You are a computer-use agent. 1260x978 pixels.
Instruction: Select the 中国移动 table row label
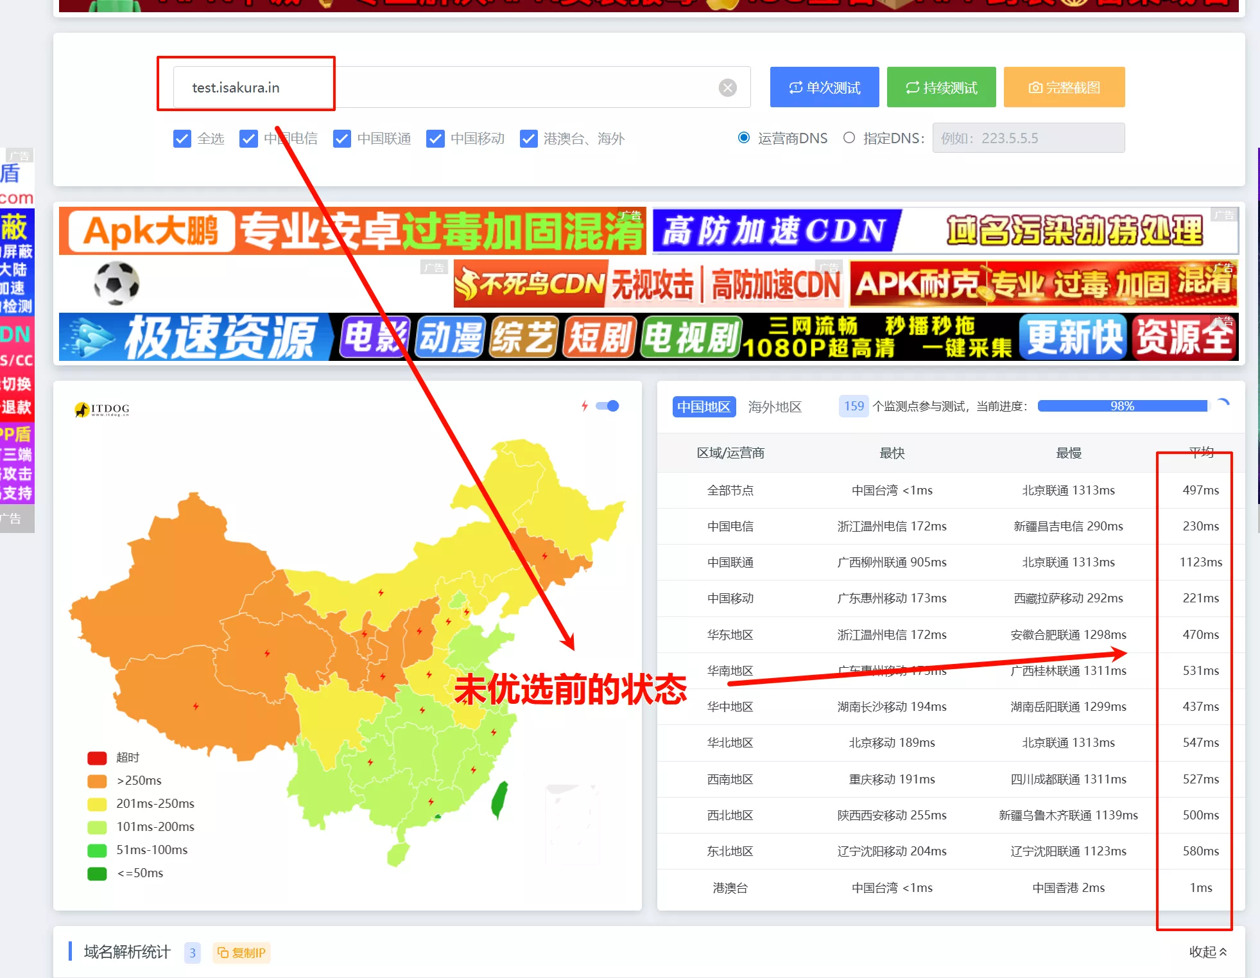click(730, 598)
